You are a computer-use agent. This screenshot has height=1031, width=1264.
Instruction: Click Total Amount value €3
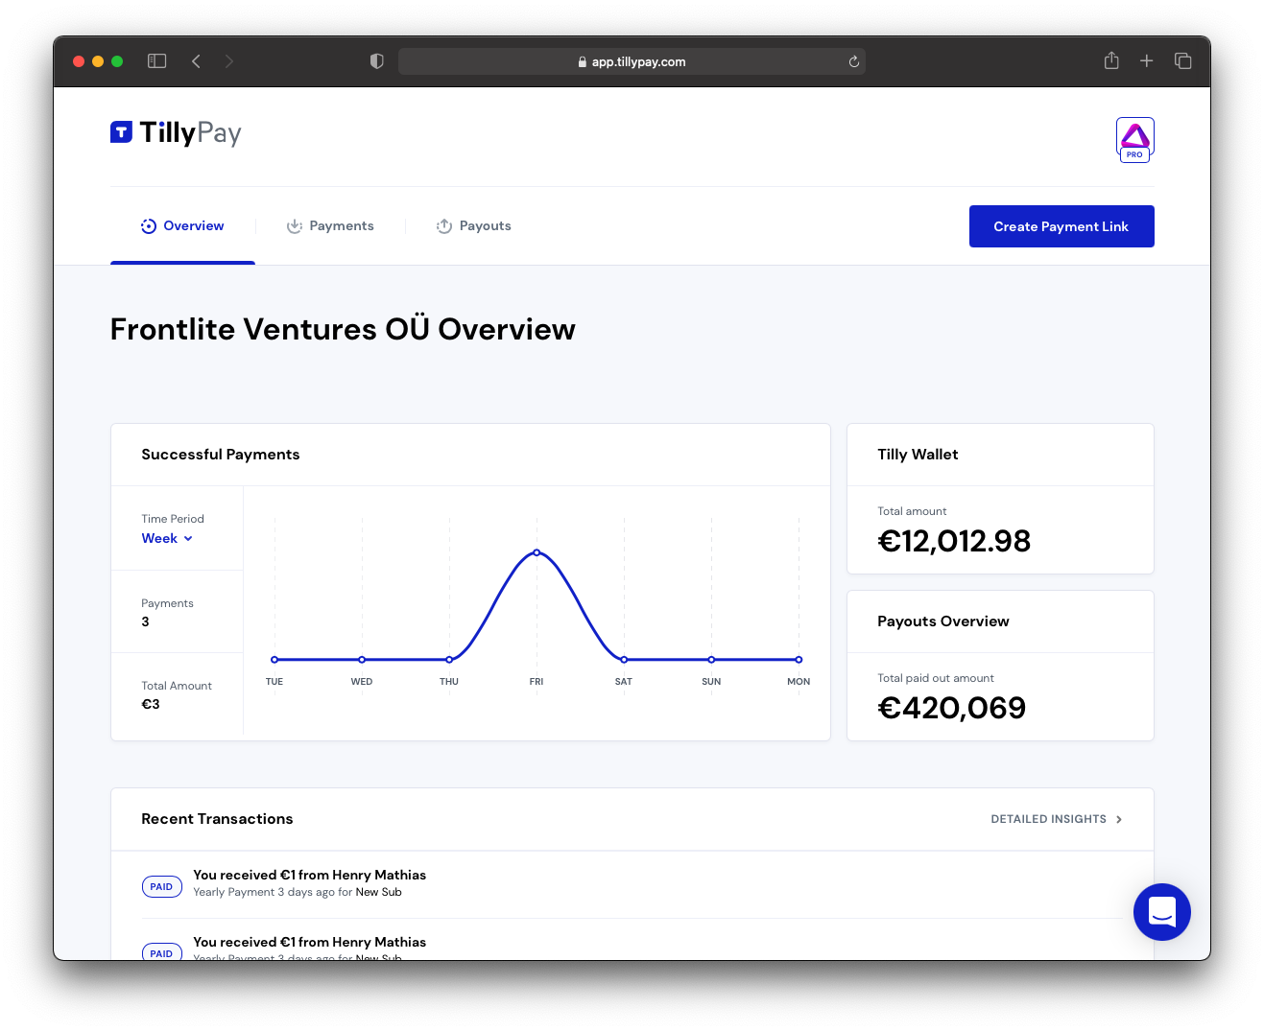[x=151, y=704]
